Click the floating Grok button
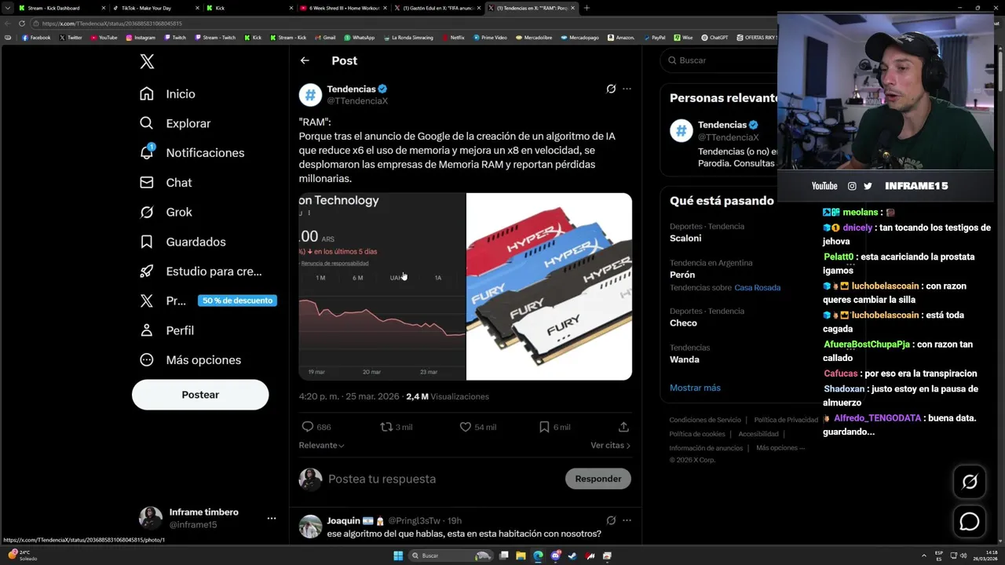 point(970,482)
